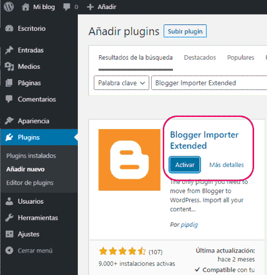This screenshot has height=275, width=267.
Task: Open Mi blog site link
Action: 44,7
